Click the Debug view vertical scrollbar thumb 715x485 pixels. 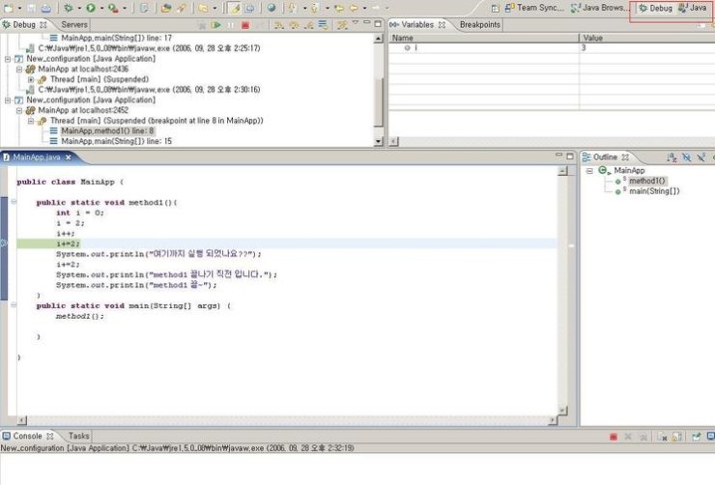coord(378,102)
